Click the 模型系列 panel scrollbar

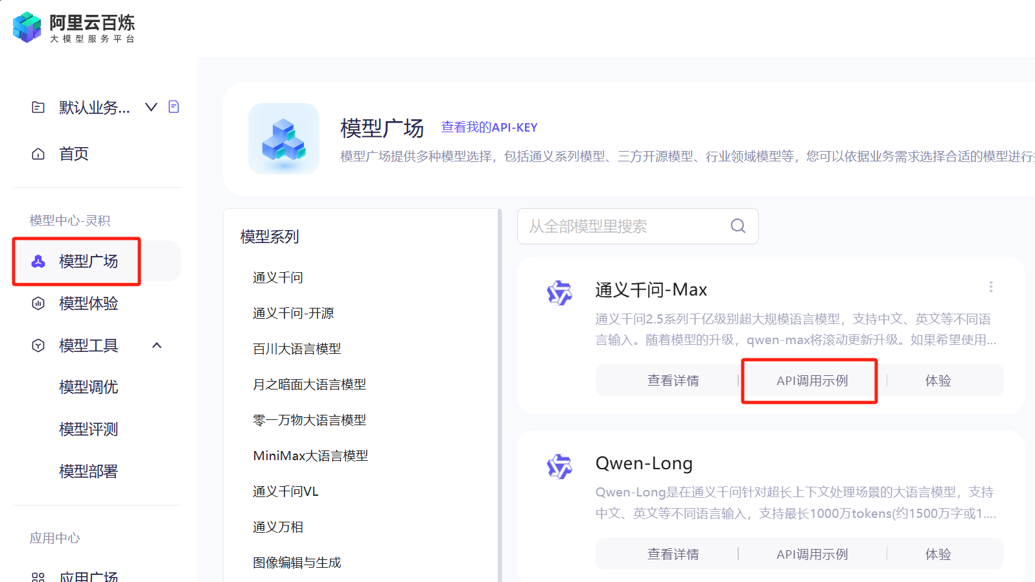pos(500,395)
